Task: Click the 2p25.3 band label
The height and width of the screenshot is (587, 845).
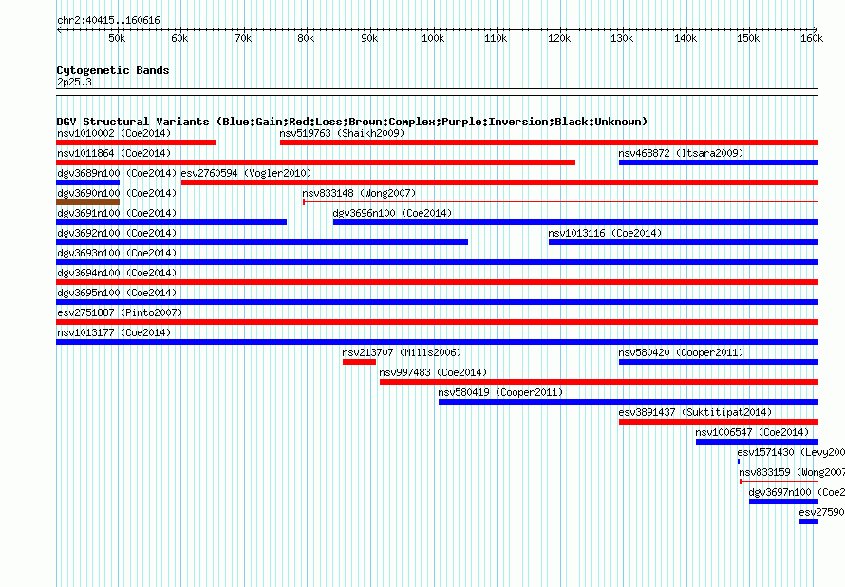Action: pyautogui.click(x=74, y=82)
